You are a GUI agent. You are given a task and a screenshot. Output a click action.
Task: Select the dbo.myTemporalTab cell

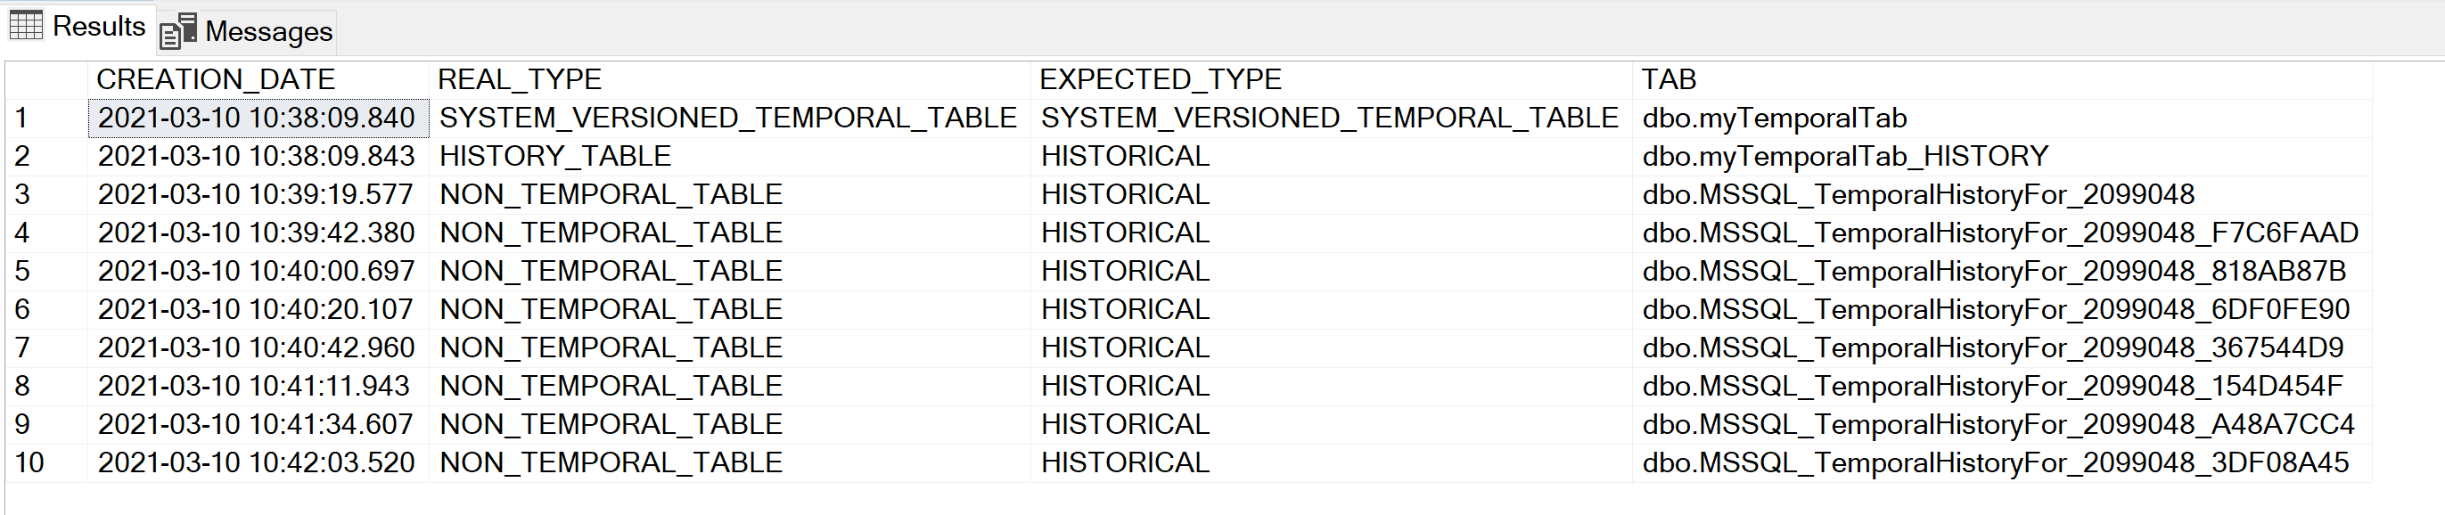pos(1774,119)
